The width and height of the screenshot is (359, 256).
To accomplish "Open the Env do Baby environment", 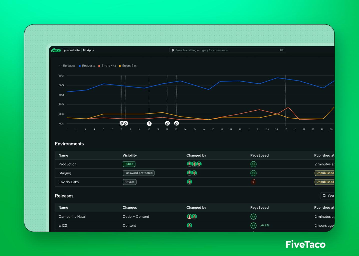I will click(x=195, y=182).
